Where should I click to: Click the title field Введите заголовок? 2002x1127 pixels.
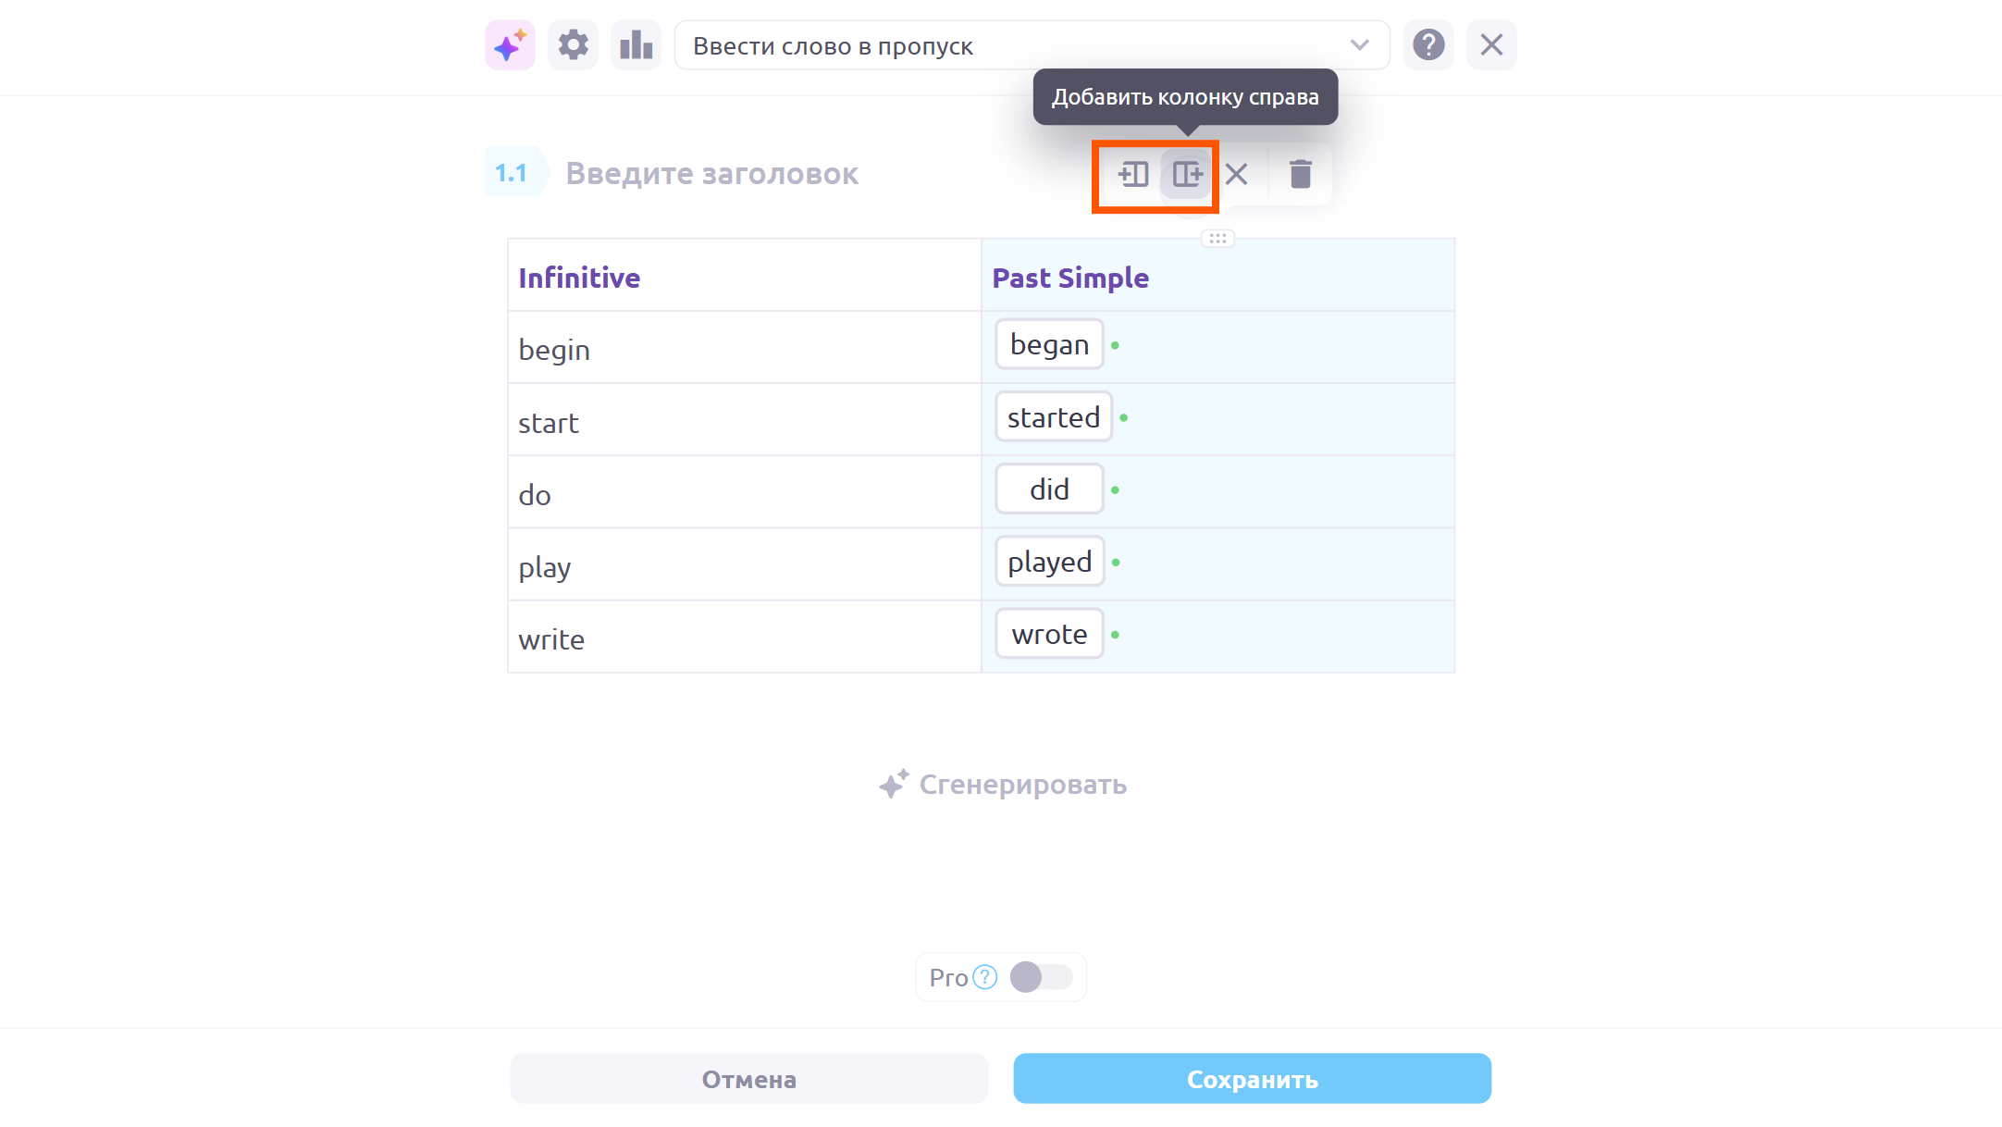[711, 174]
